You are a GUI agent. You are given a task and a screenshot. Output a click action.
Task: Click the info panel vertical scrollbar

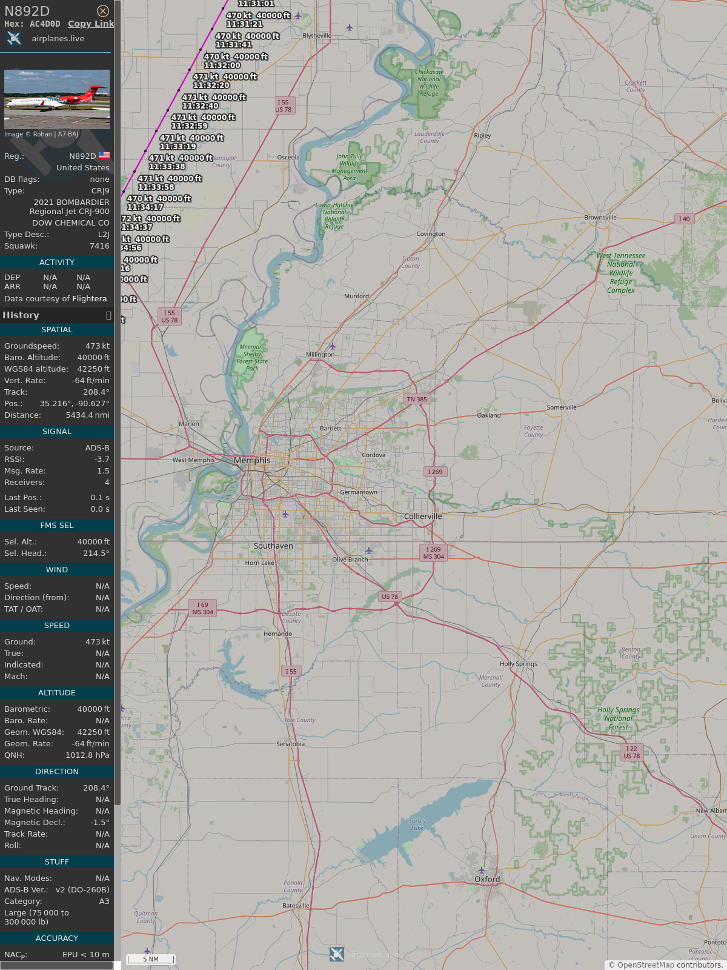[118, 403]
